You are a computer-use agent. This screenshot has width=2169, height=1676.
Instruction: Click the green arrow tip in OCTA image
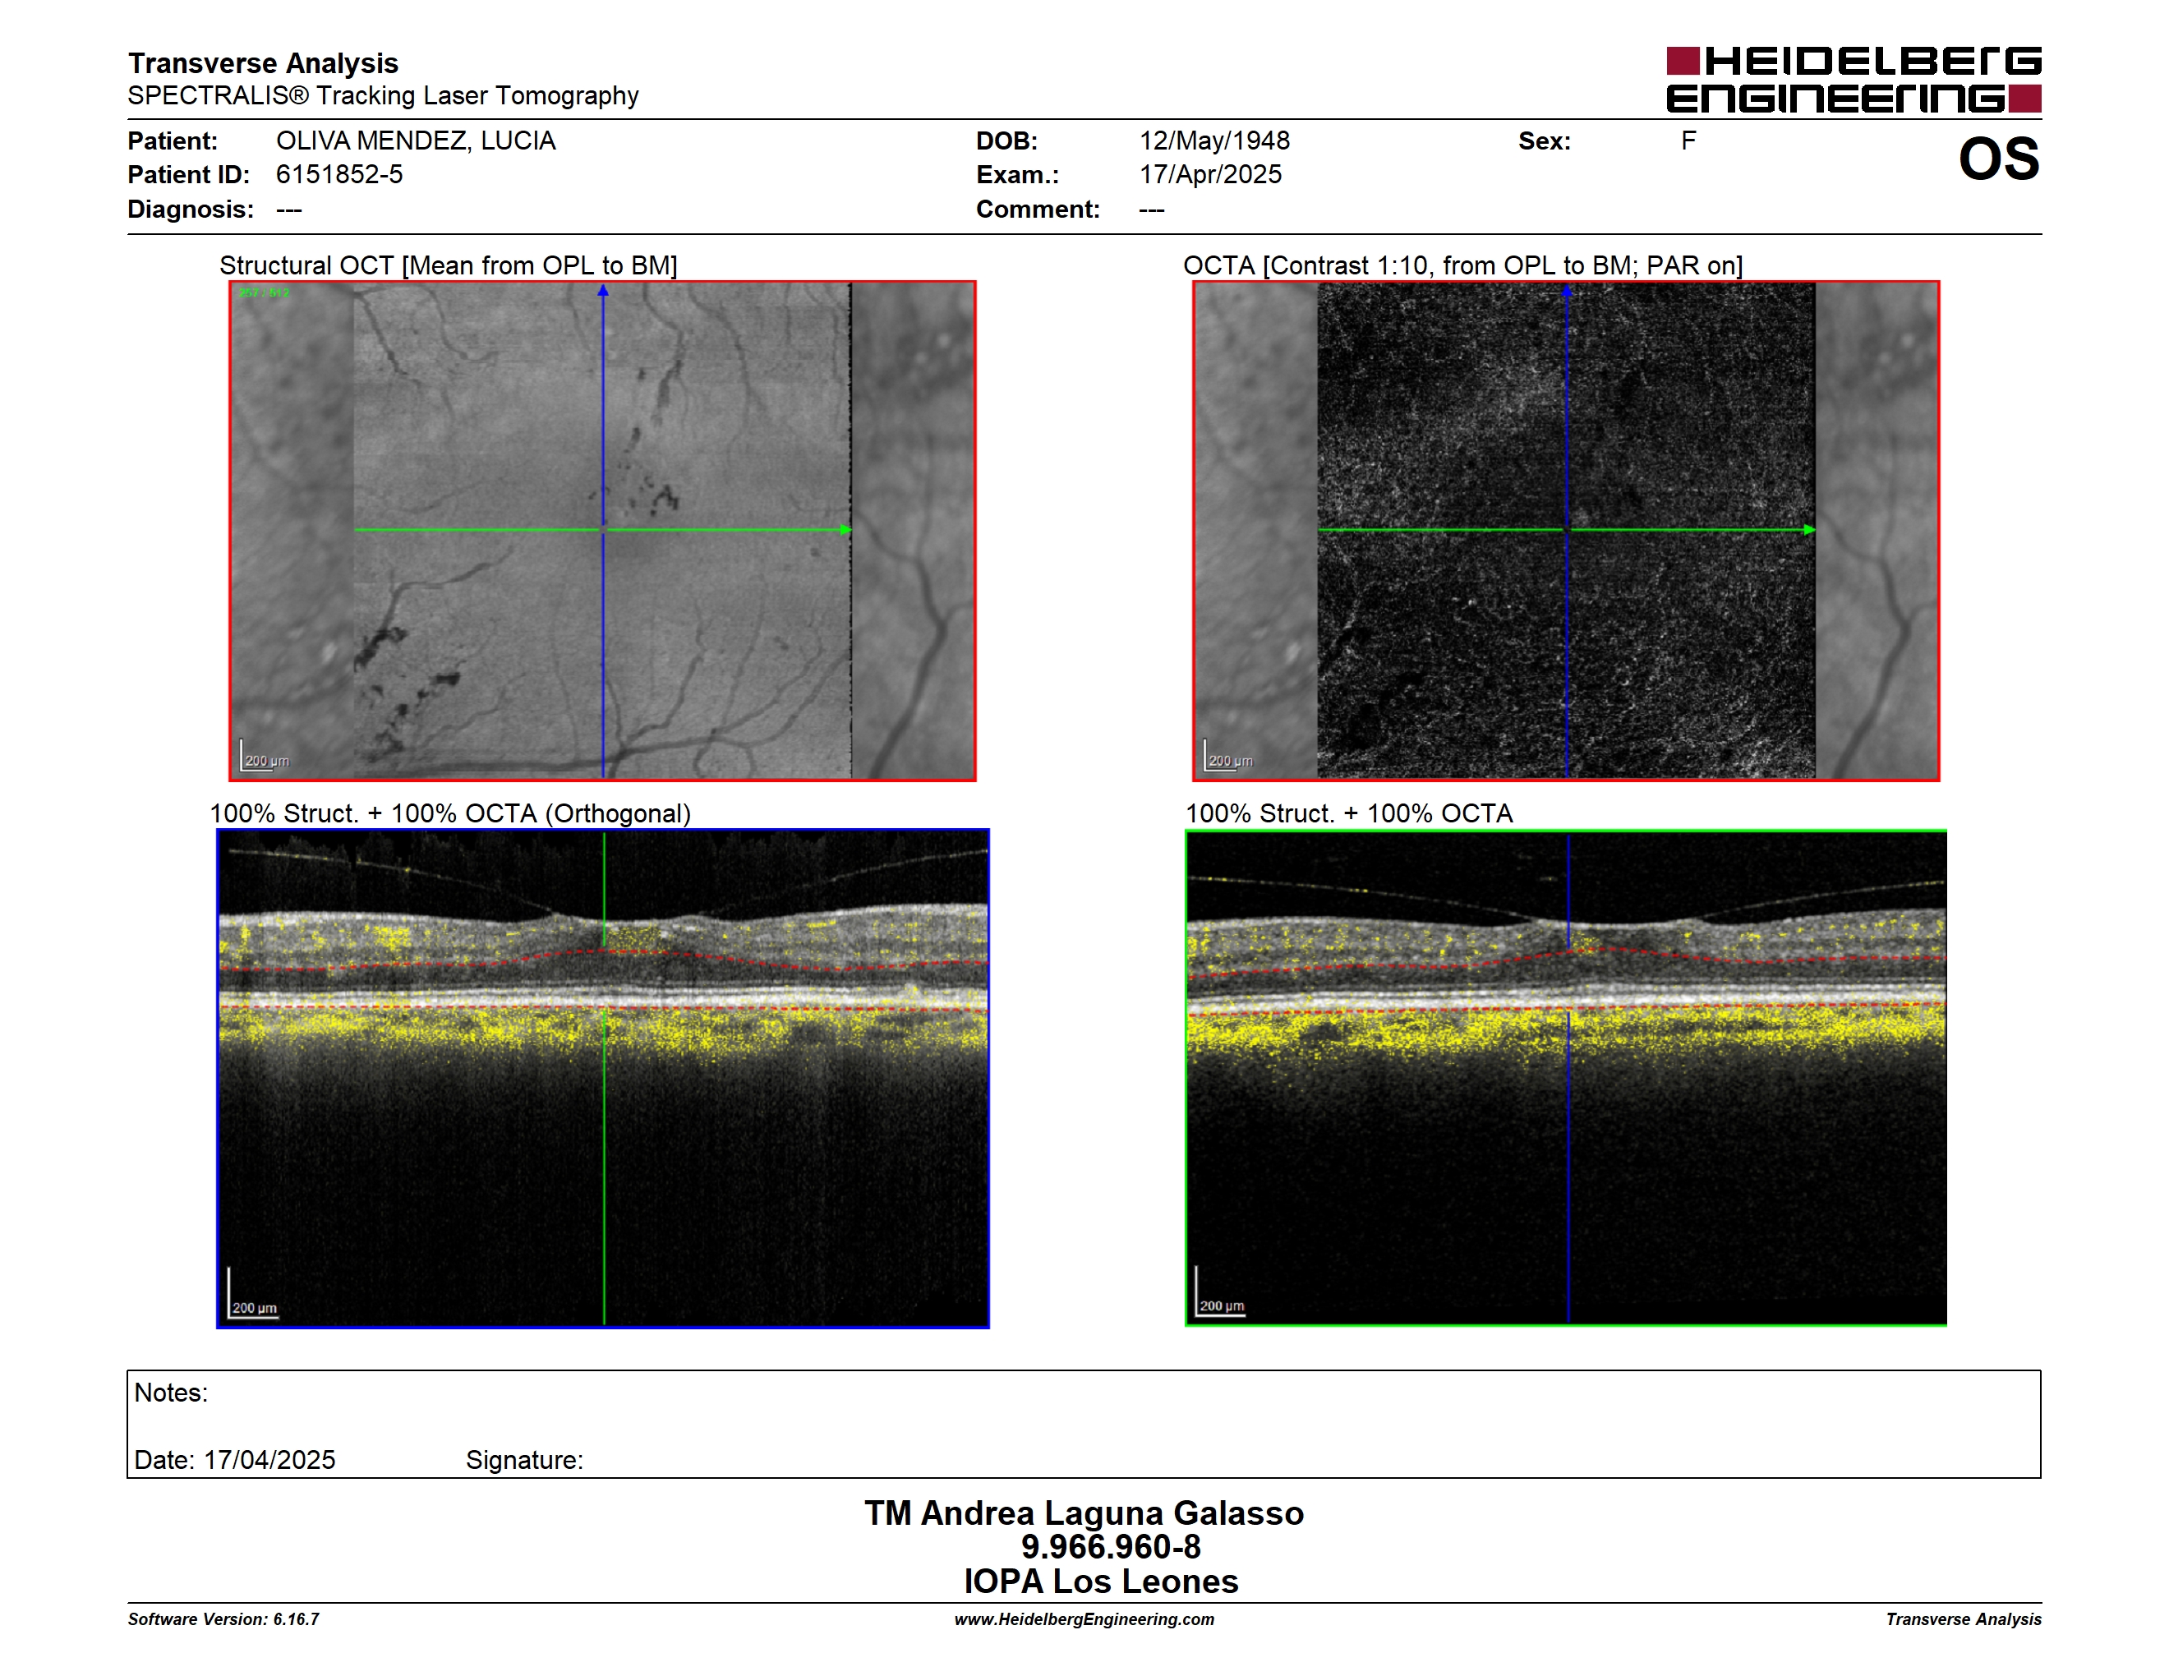point(1809,530)
